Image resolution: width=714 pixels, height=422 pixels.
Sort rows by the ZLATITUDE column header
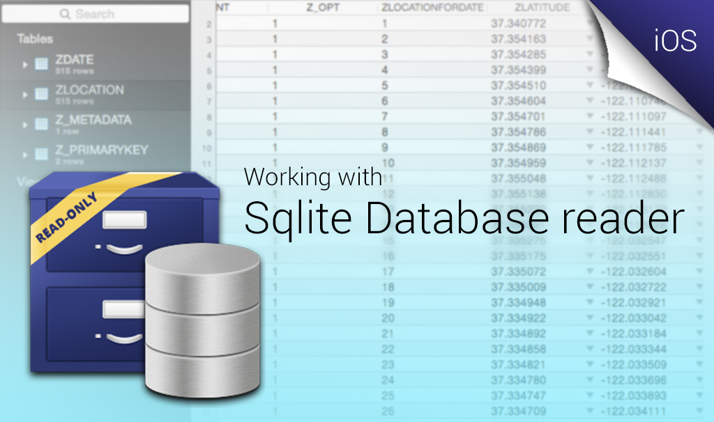[542, 7]
